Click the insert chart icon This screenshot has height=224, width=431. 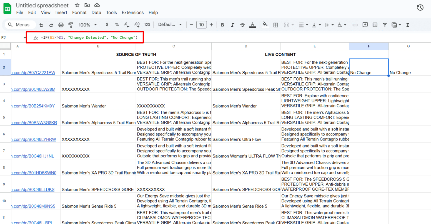pos(375,25)
